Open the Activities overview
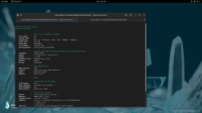Image resolution: width=202 pixels, height=113 pixels. click(x=5, y=2)
